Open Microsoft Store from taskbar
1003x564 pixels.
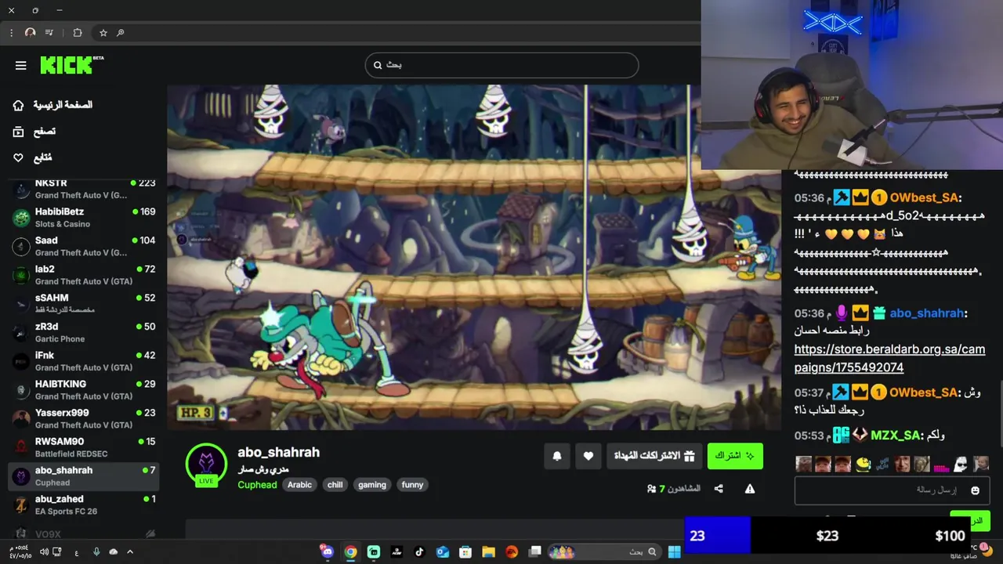click(465, 552)
